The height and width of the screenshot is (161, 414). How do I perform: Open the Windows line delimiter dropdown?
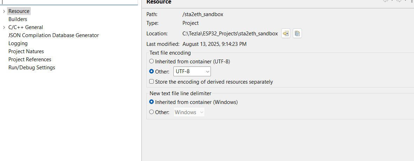click(189, 112)
